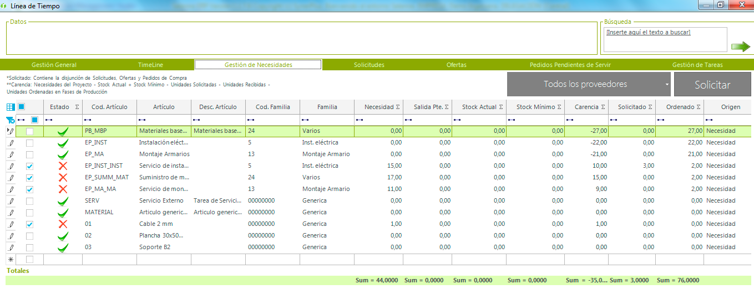The image size is (754, 289).
Task: Click the asterisk new-row icon
Action: click(11, 259)
